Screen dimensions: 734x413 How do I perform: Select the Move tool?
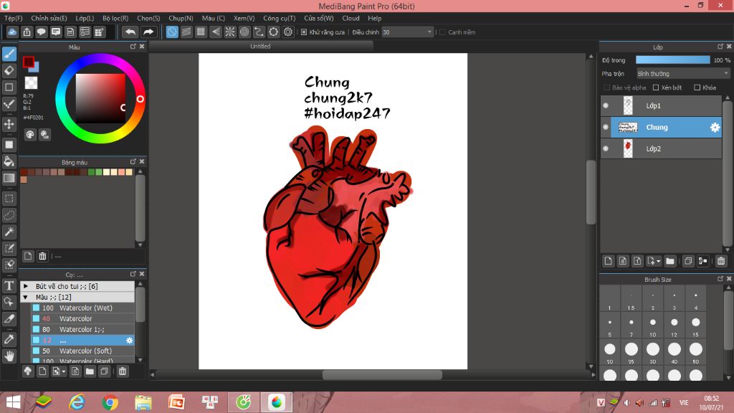coord(9,124)
